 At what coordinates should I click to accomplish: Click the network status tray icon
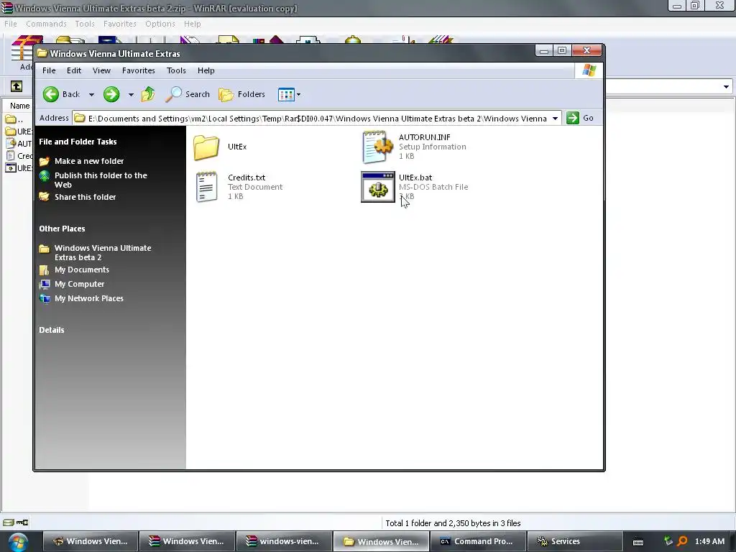[668, 541]
